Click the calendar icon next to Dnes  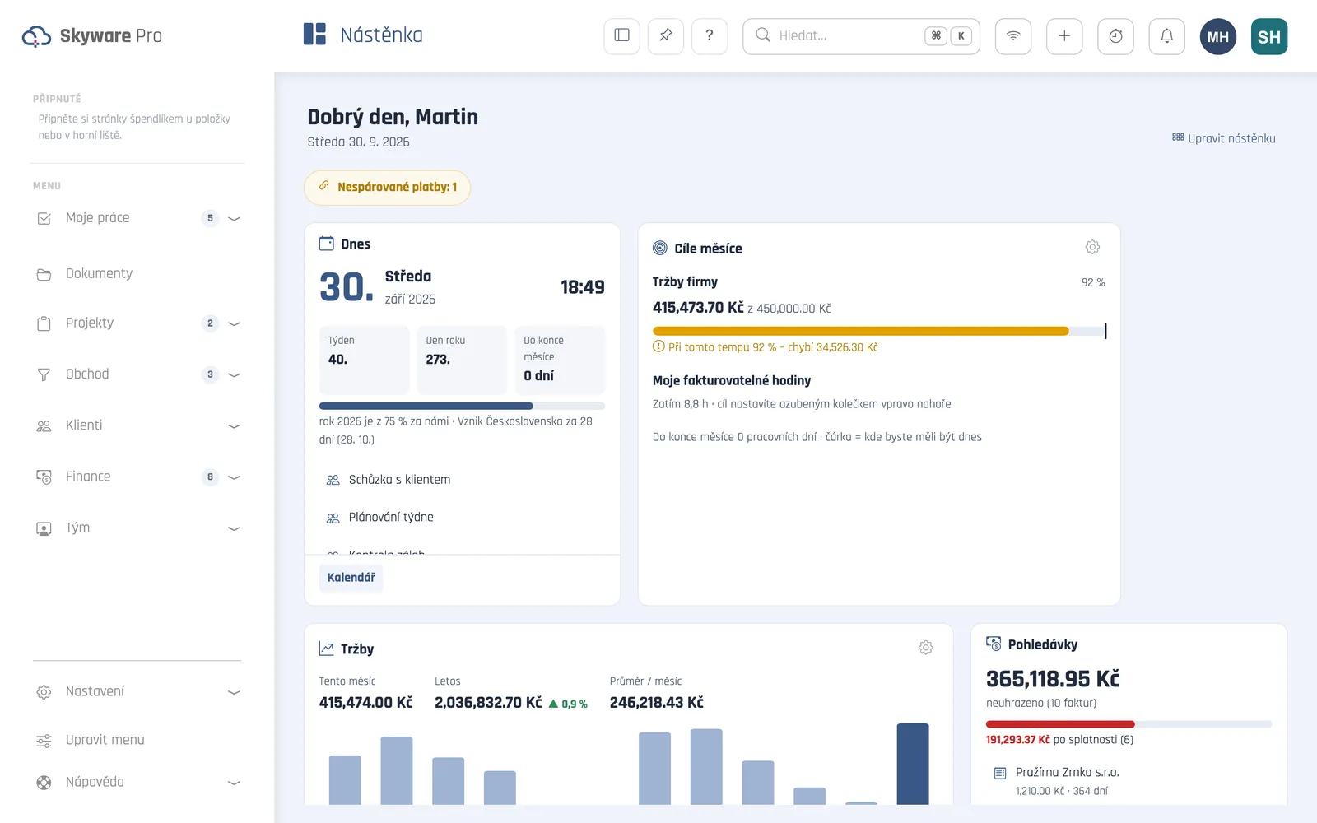(327, 244)
